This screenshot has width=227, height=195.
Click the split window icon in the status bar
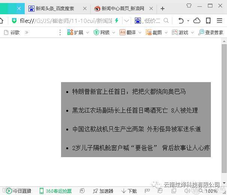[174, 191]
